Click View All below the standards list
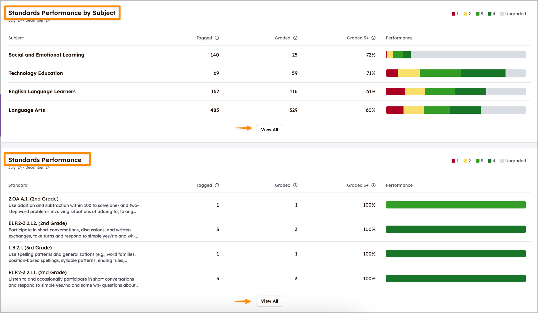 pyautogui.click(x=269, y=301)
